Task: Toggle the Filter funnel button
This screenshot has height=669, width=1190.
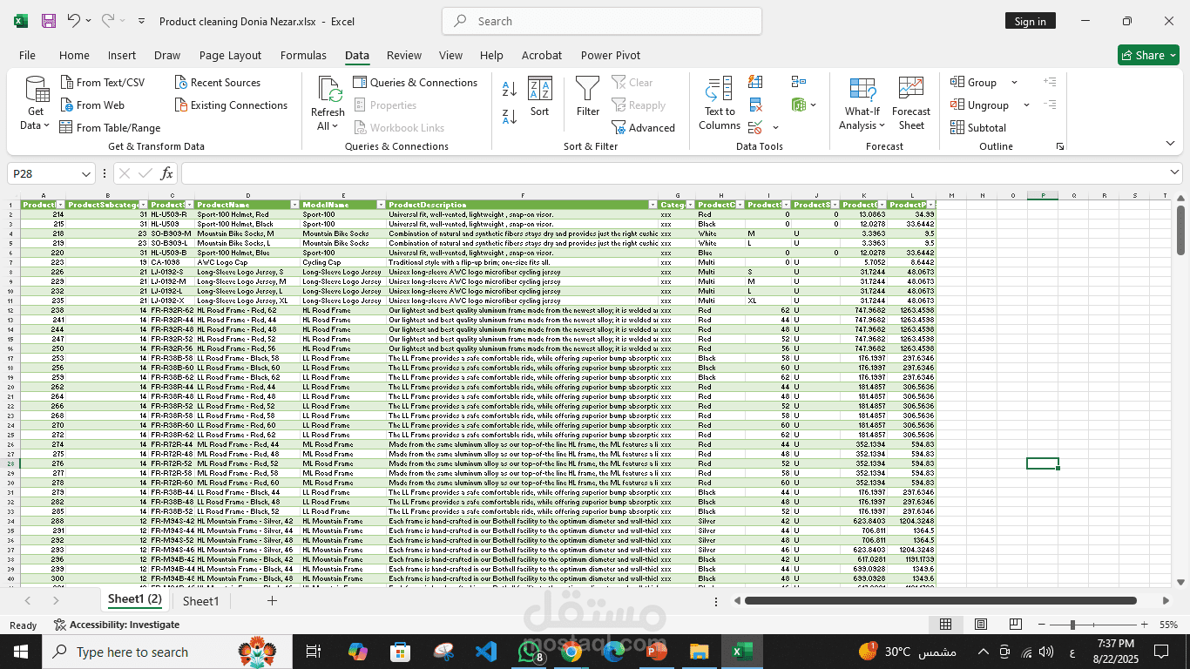Action: [588, 96]
